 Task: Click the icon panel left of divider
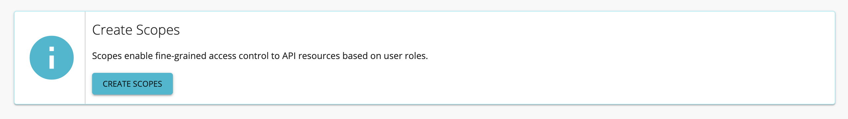[50, 58]
